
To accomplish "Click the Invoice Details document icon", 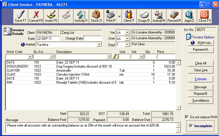I will point(7,31).
